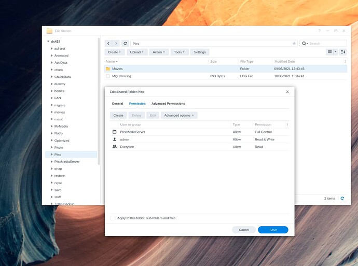Screen dimensions: 358x266
Task: Click the folder tree vertical scrollbar
Action: point(99,101)
